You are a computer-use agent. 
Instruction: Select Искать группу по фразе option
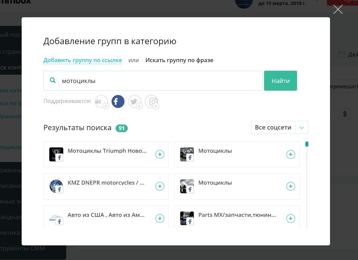[x=179, y=60]
